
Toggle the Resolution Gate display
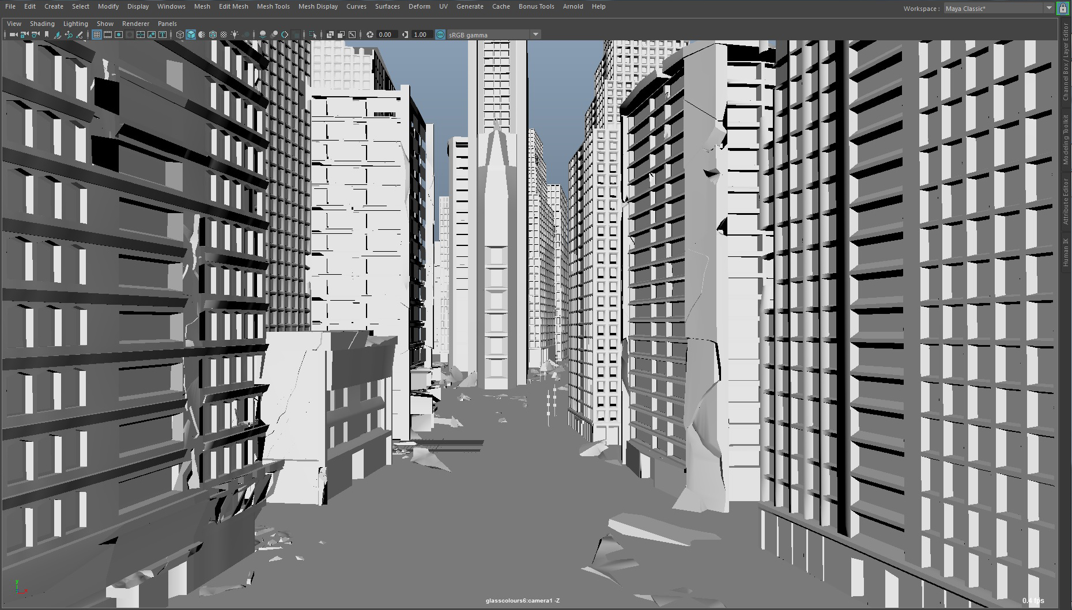(x=119, y=35)
